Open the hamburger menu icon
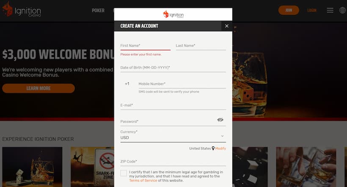 click(x=330, y=10)
